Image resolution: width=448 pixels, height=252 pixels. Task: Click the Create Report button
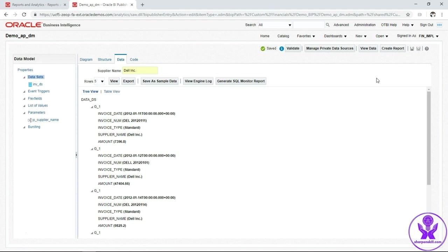tap(393, 49)
